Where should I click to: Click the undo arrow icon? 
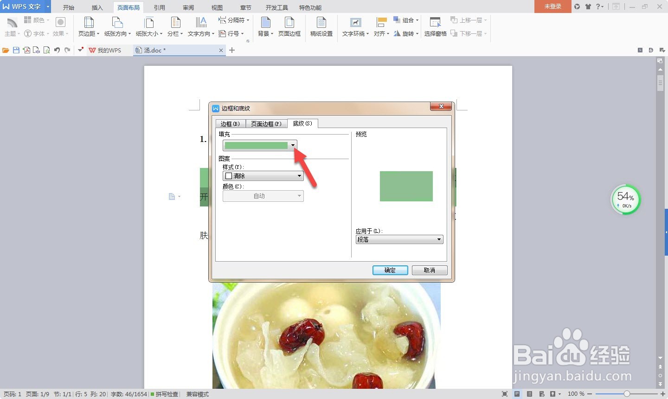[57, 50]
